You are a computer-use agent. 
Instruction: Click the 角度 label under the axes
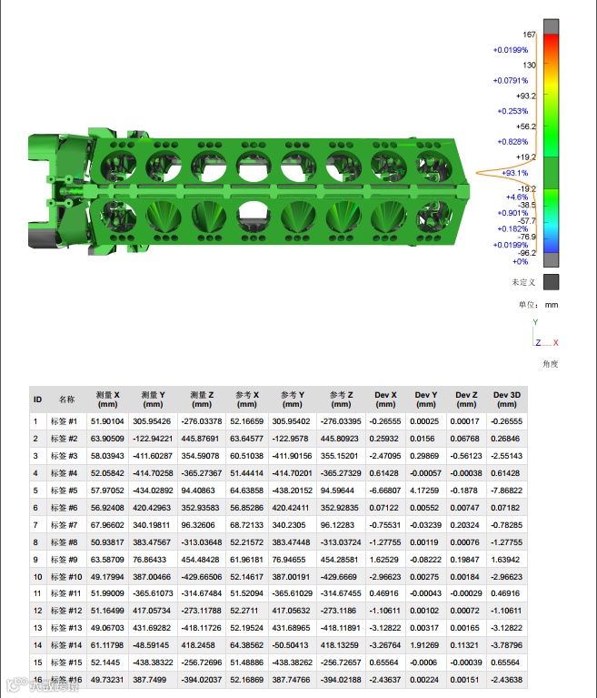[551, 364]
